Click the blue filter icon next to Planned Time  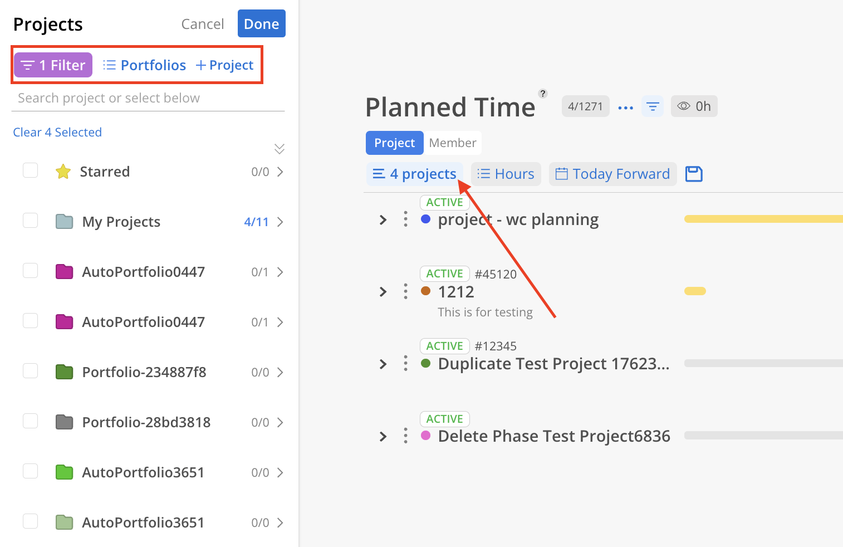point(653,106)
